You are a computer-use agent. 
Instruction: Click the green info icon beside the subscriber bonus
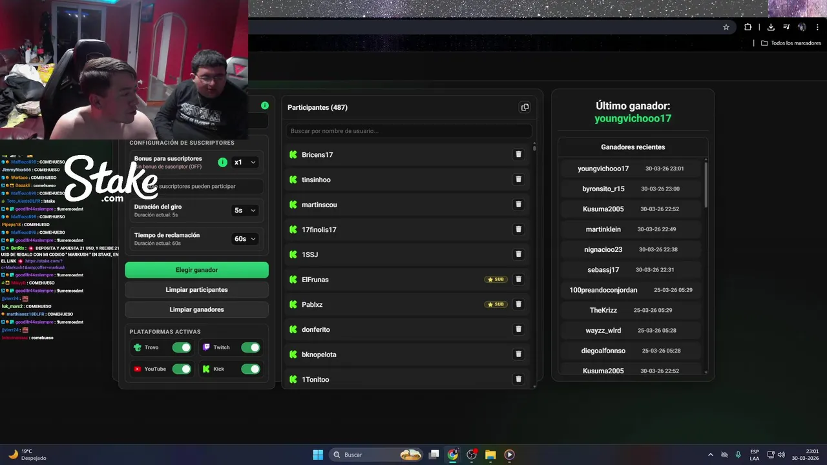click(222, 162)
